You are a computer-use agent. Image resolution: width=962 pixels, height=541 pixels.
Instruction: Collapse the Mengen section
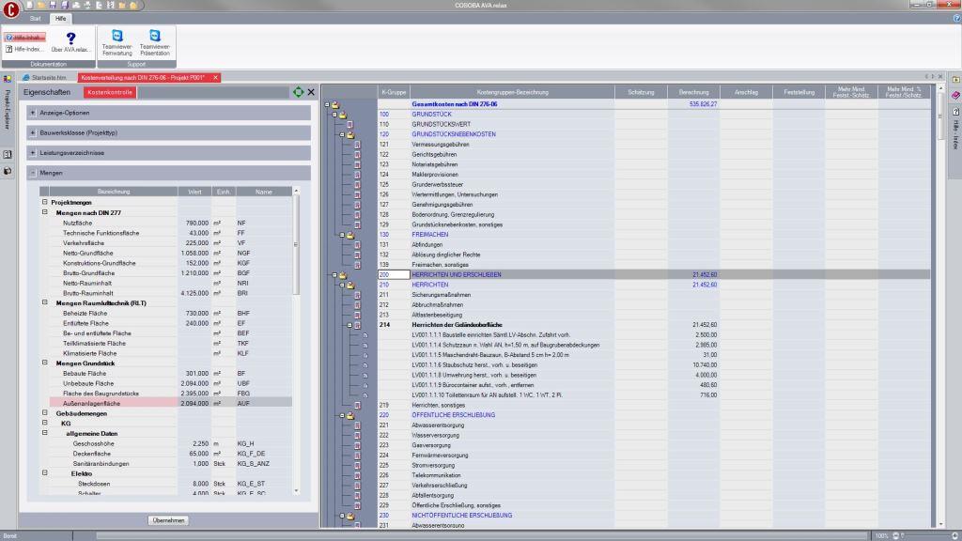33,173
